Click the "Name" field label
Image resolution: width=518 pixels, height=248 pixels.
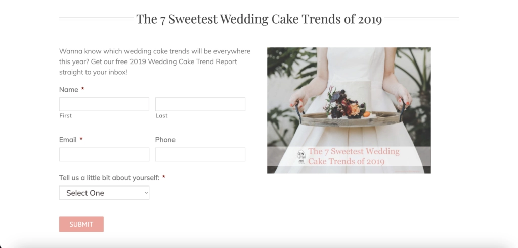(69, 90)
